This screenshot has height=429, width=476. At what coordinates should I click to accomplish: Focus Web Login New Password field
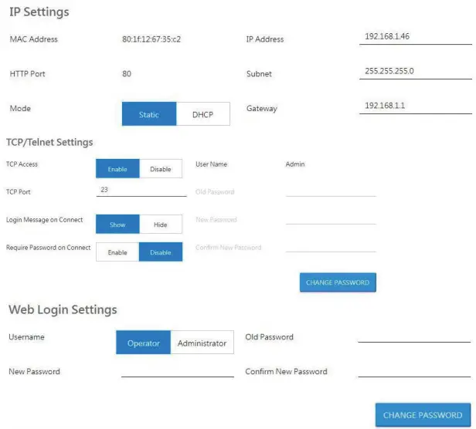(178, 370)
